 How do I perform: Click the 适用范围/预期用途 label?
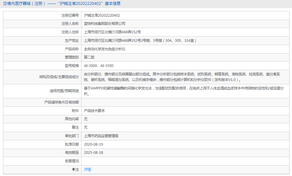point(64,91)
